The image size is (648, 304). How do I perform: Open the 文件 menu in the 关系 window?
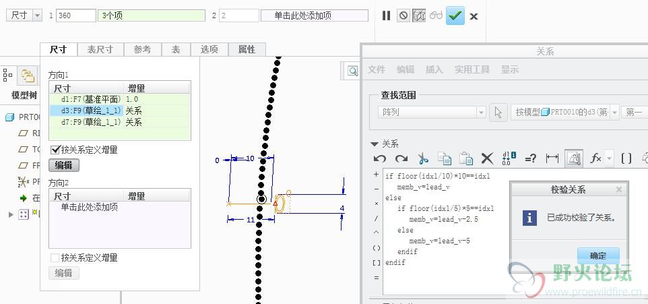(377, 69)
